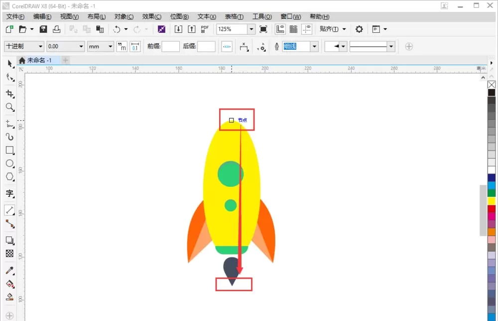Open the Options gear icon
498x321 pixels.
point(359,29)
